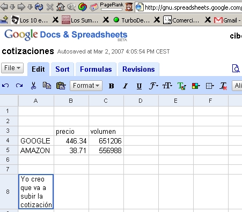Open the Format dropdown
This screenshot has width=242, height=212.
pos(86,86)
